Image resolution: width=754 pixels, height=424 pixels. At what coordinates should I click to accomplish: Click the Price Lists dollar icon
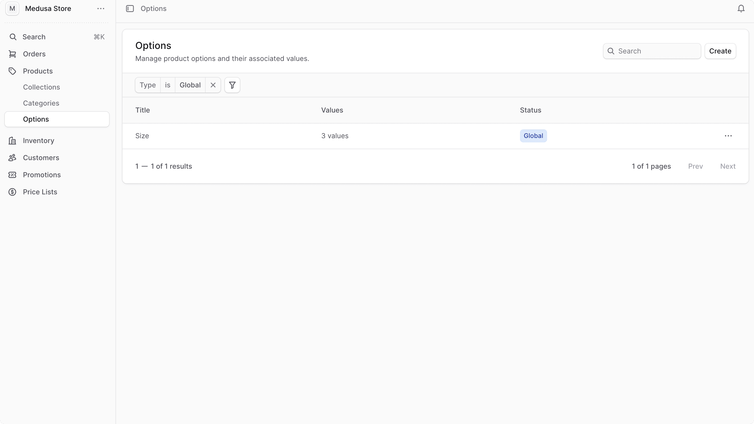[12, 192]
